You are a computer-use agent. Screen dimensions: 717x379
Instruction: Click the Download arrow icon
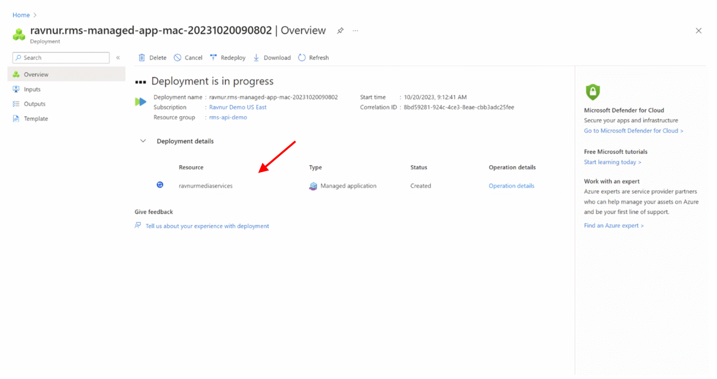(x=256, y=58)
